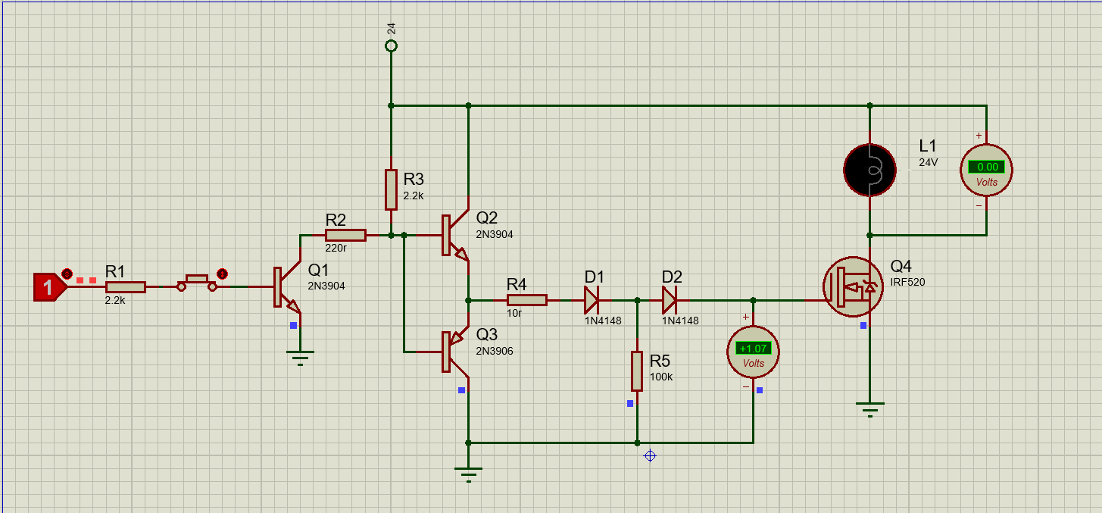The image size is (1102, 513).
Task: Click the R5 100k resistor body
Action: point(636,371)
